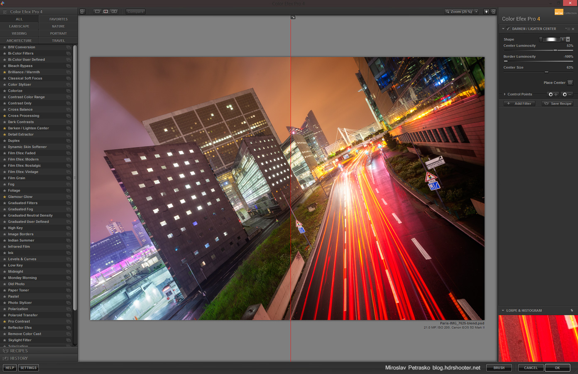This screenshot has height=374, width=578.
Task: Switch to the LANDSCAPE category tab
Action: point(19,26)
